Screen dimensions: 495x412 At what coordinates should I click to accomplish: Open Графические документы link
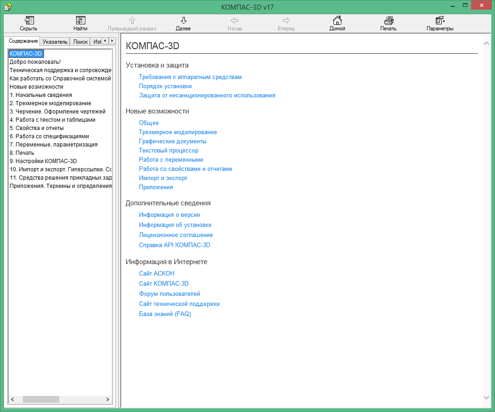point(172,141)
